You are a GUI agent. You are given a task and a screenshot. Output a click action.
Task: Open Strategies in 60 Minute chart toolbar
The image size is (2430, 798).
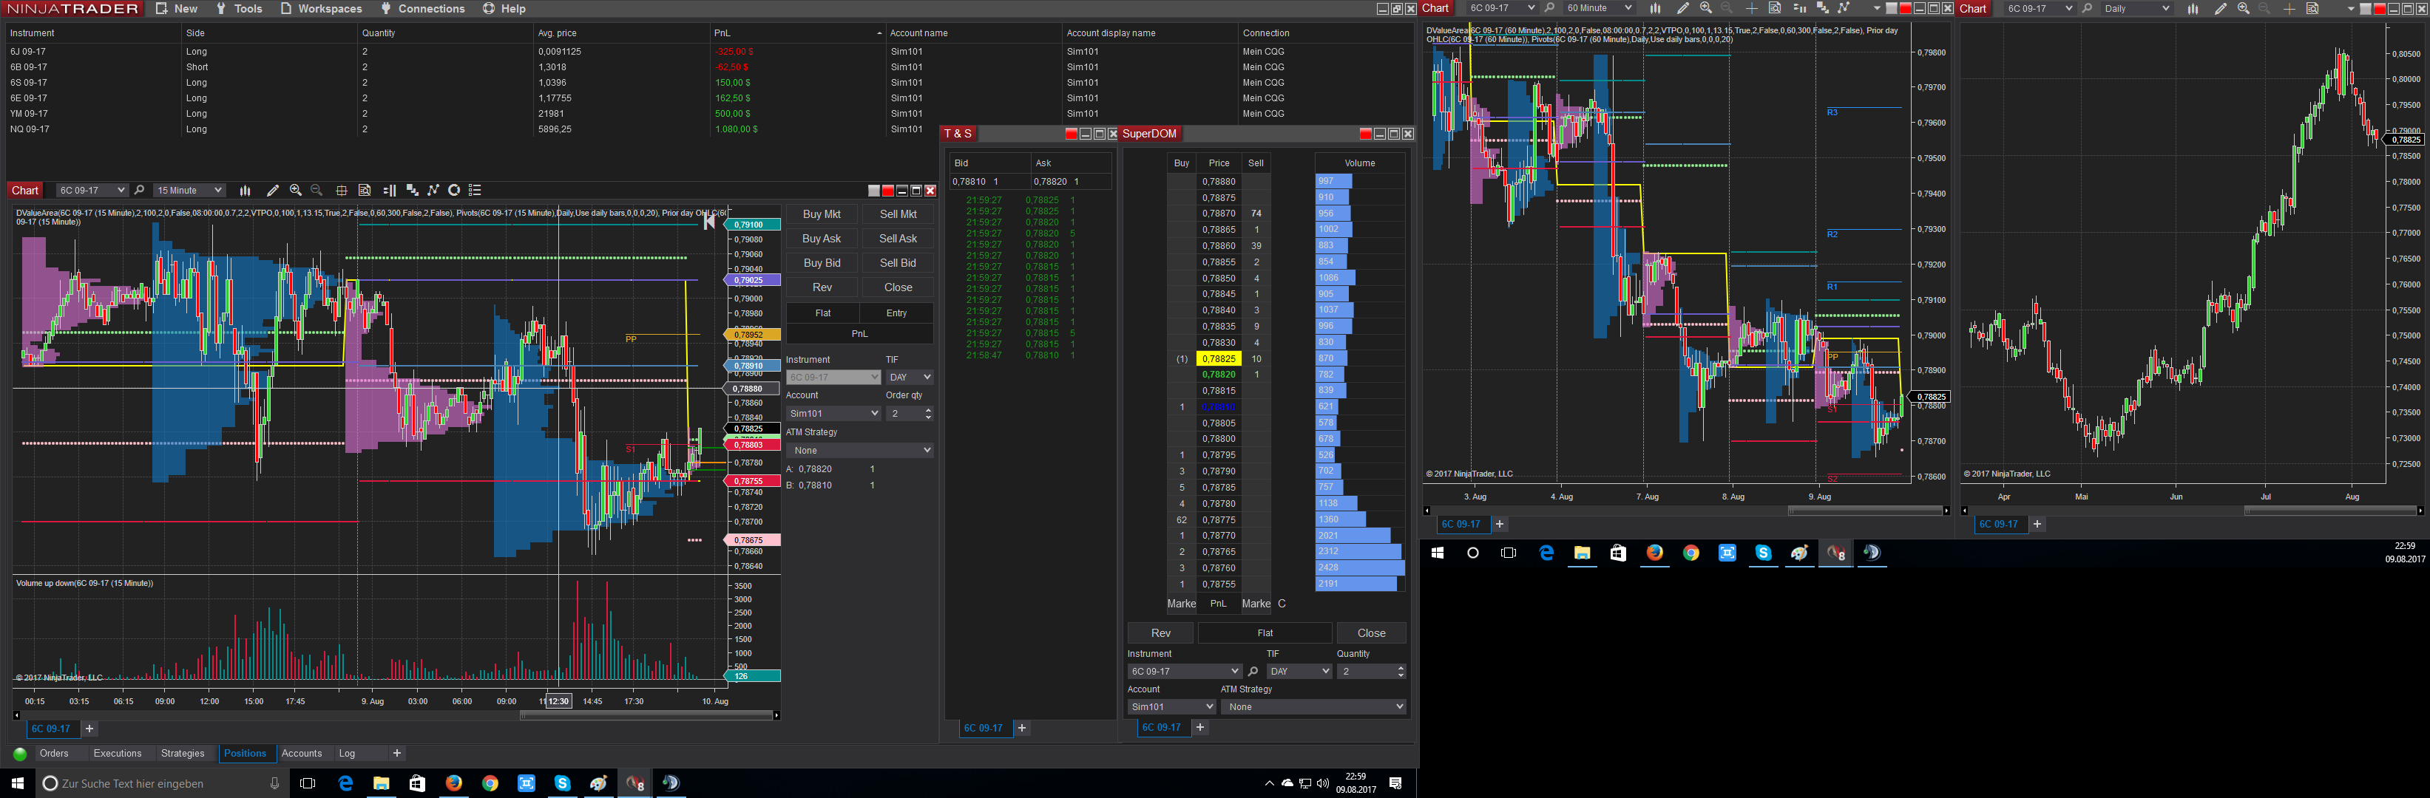click(1844, 8)
